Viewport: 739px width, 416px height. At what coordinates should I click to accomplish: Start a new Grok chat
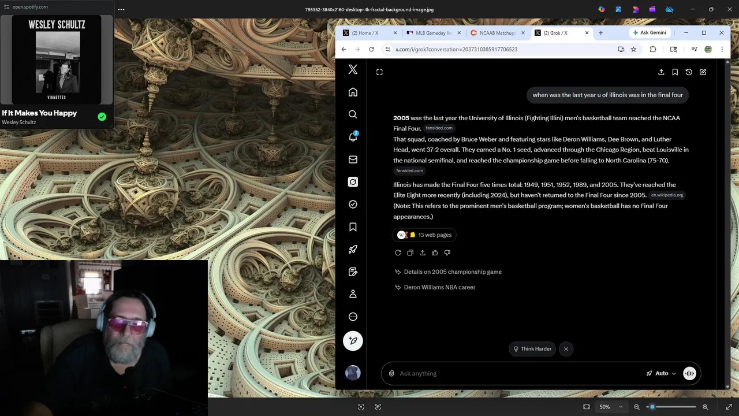click(703, 72)
